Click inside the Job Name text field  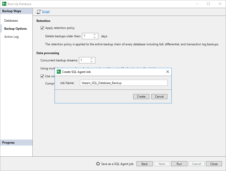pos(123,83)
